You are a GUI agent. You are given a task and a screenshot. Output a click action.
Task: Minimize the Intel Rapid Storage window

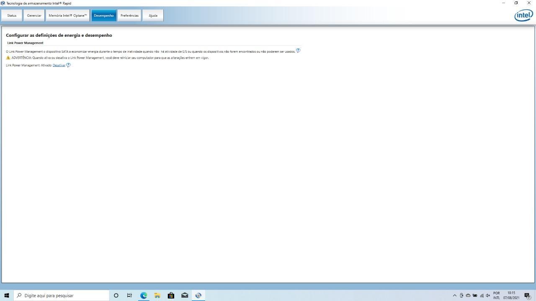503,3
